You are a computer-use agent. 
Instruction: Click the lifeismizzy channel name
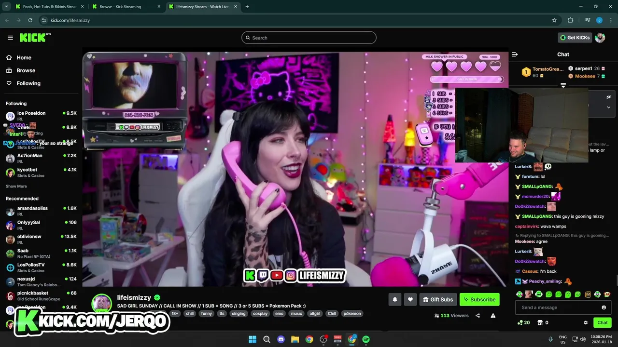tap(134, 297)
